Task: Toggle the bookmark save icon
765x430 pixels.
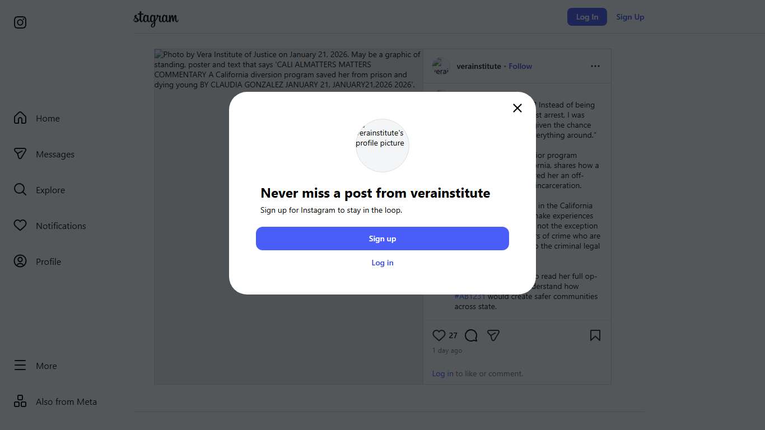Action: (x=595, y=335)
